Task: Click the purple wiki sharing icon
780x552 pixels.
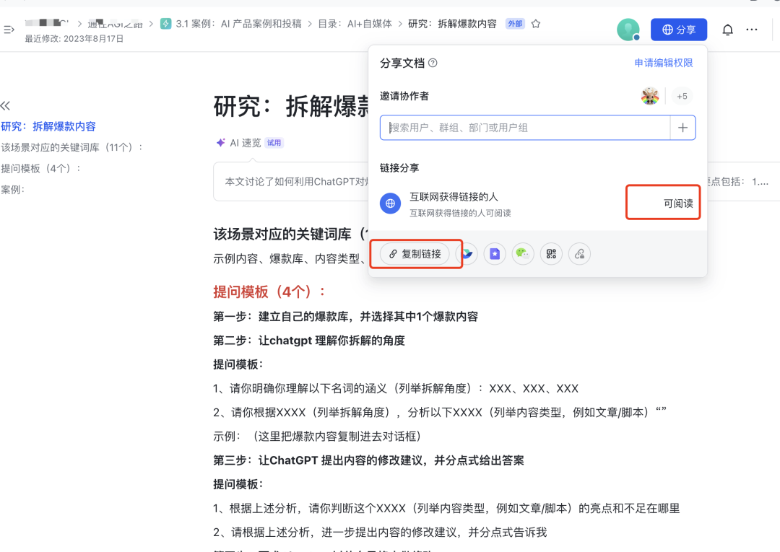Action: point(495,254)
